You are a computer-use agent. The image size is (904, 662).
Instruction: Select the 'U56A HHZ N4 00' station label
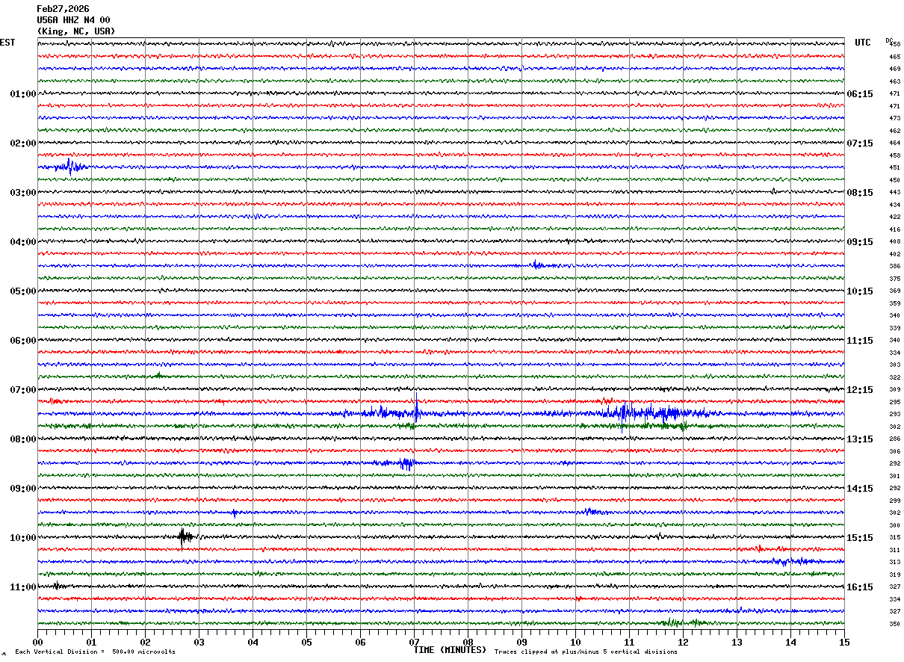click(x=73, y=20)
